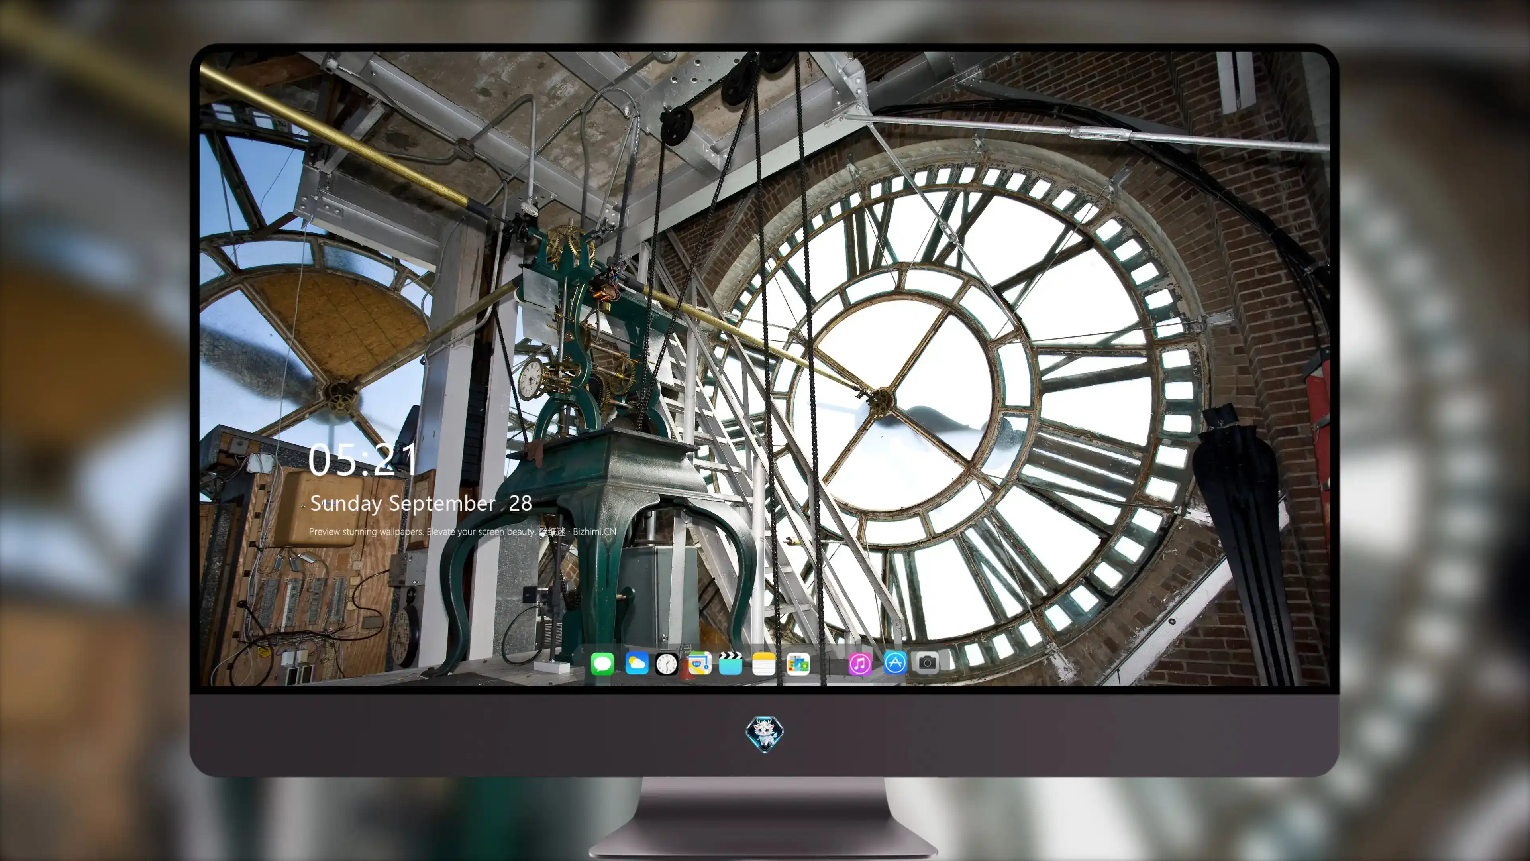
Task: Click the dragon mascot logo on monitor chin
Action: (x=765, y=734)
